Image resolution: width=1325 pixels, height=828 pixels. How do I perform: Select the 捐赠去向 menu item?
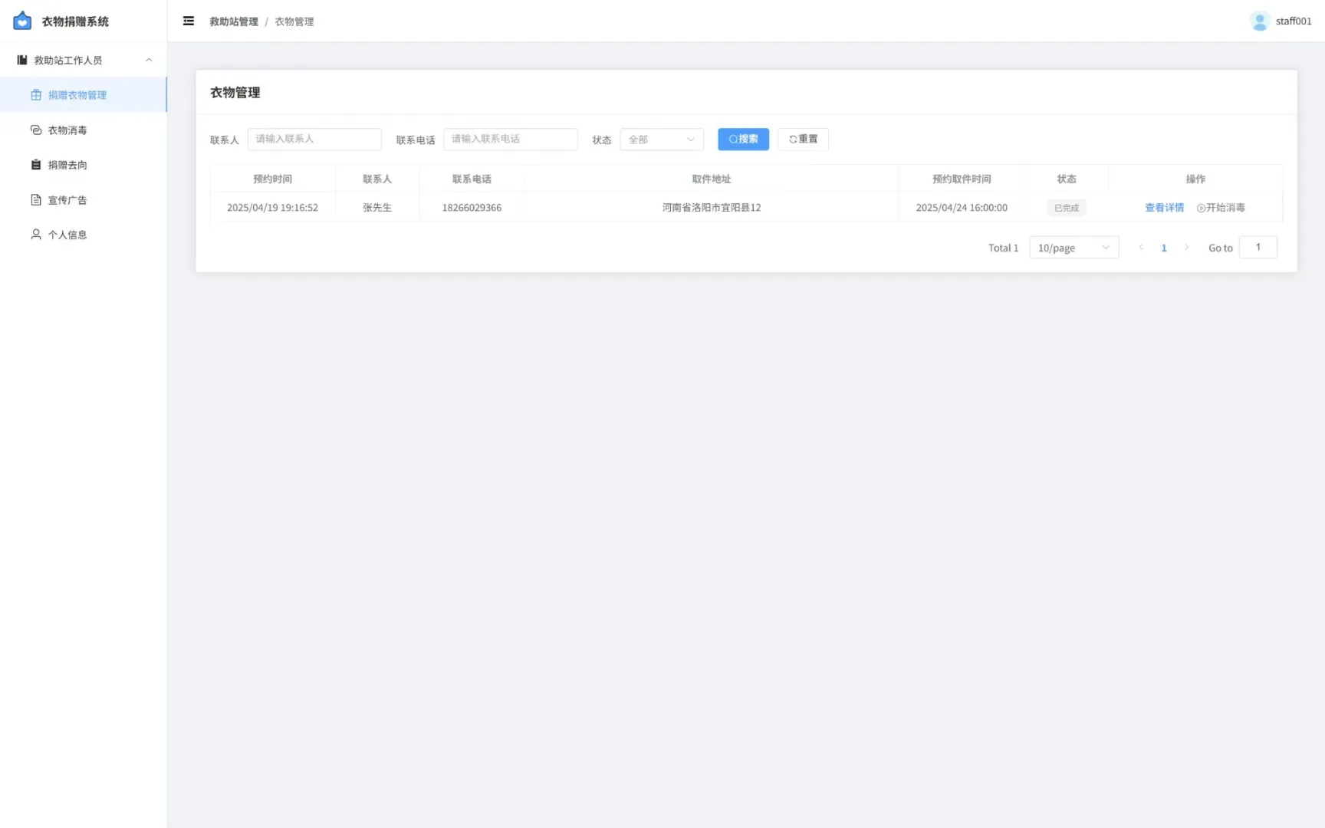coord(84,165)
